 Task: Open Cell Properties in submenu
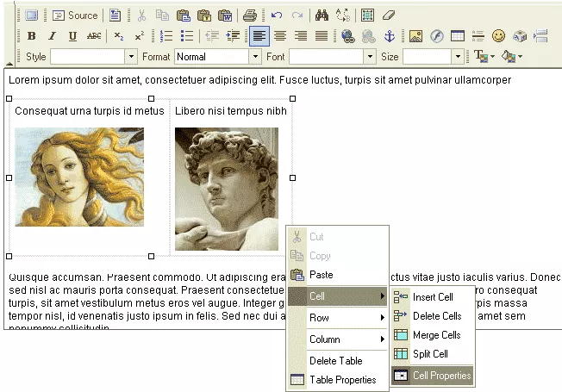coord(432,376)
